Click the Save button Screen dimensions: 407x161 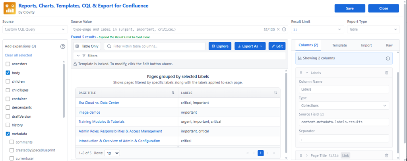tap(350, 8)
